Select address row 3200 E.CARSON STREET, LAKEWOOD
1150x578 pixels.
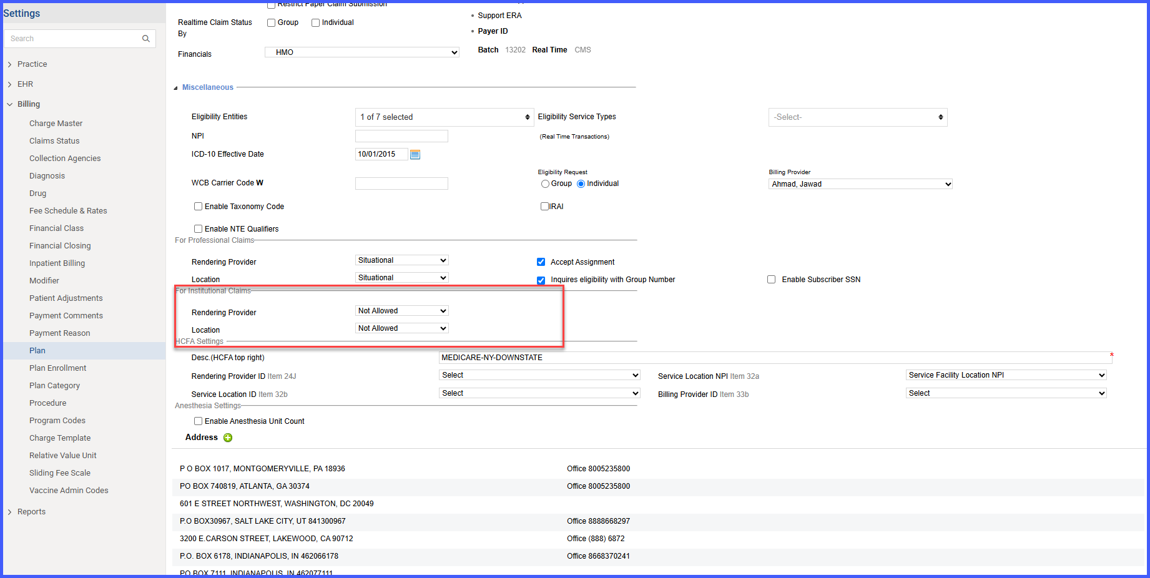click(658, 539)
